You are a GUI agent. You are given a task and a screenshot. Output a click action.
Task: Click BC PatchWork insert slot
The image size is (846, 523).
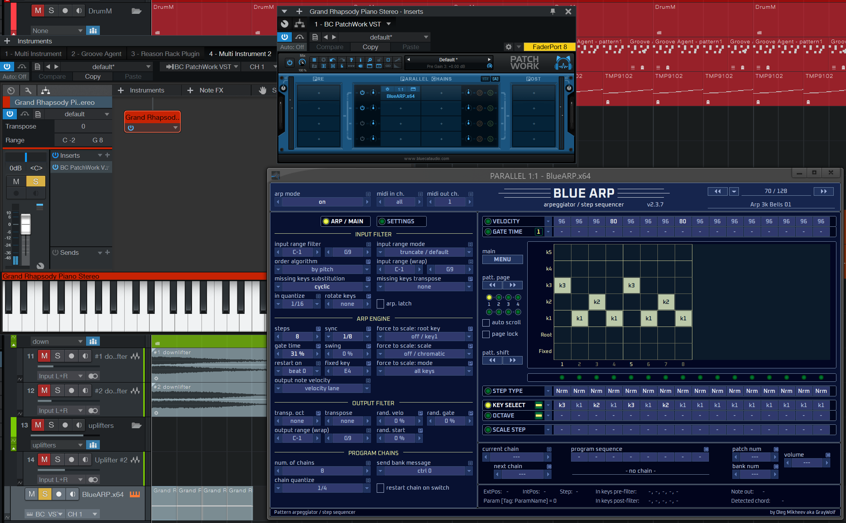(81, 168)
